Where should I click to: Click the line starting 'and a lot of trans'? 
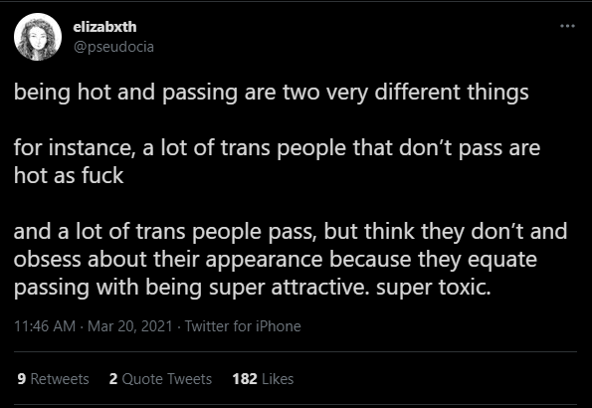coord(291,232)
